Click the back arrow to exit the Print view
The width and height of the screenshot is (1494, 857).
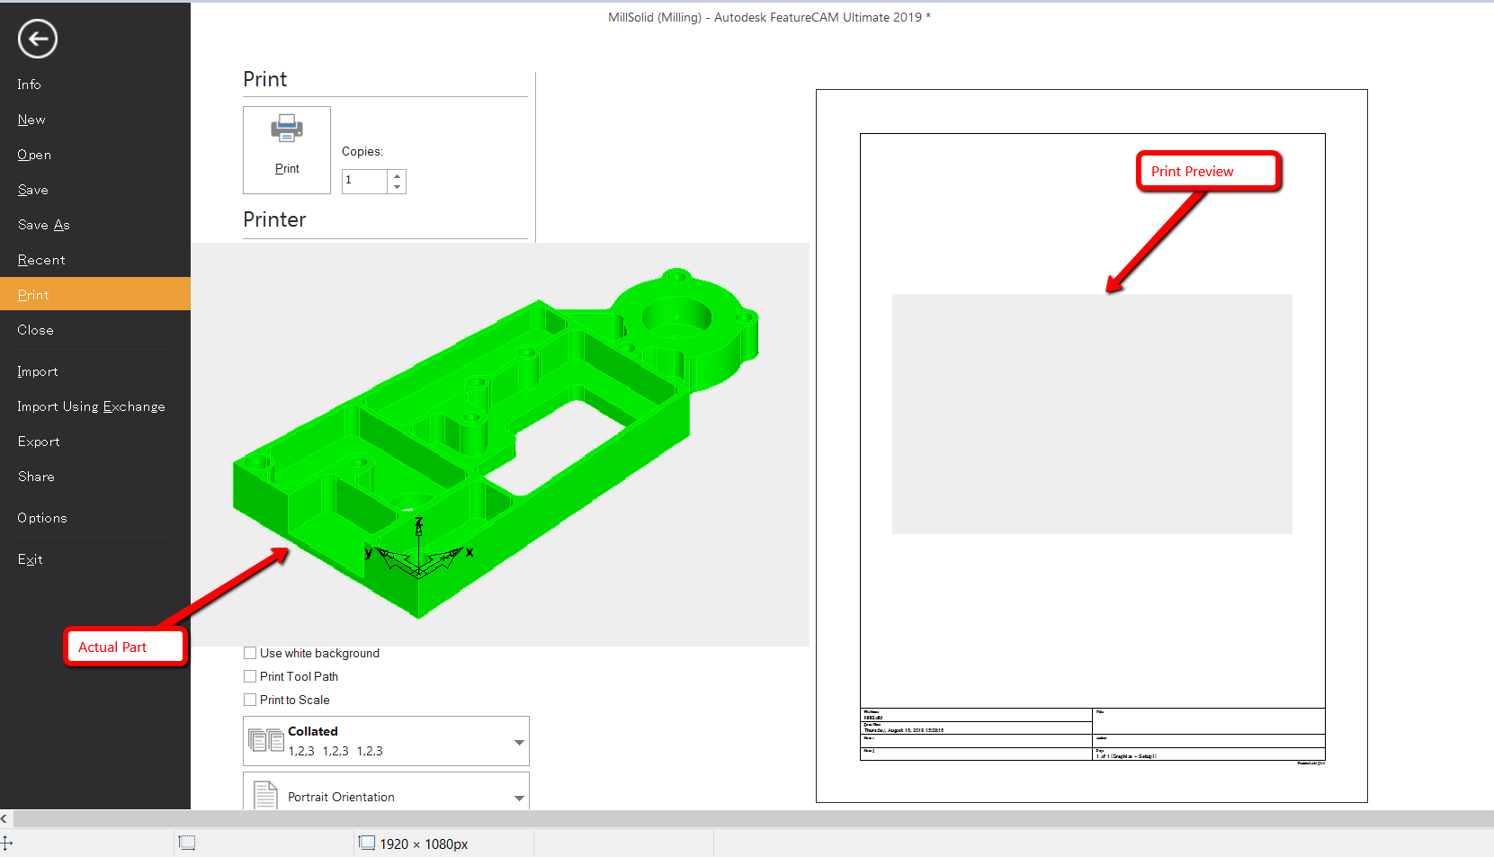[x=37, y=39]
